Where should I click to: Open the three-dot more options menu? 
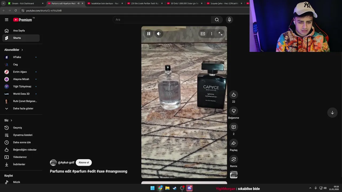(x=212, y=34)
